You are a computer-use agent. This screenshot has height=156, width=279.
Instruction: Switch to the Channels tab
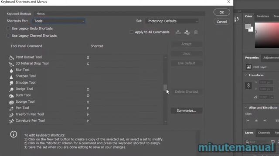pyautogui.click(x=264, y=133)
